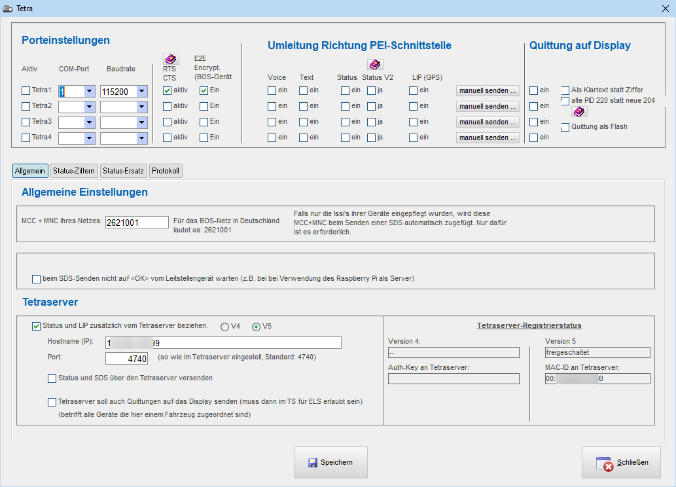Click the help book icon above RTS CTS

[171, 60]
